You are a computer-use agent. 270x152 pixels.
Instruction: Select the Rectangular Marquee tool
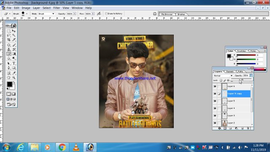pos(8,31)
